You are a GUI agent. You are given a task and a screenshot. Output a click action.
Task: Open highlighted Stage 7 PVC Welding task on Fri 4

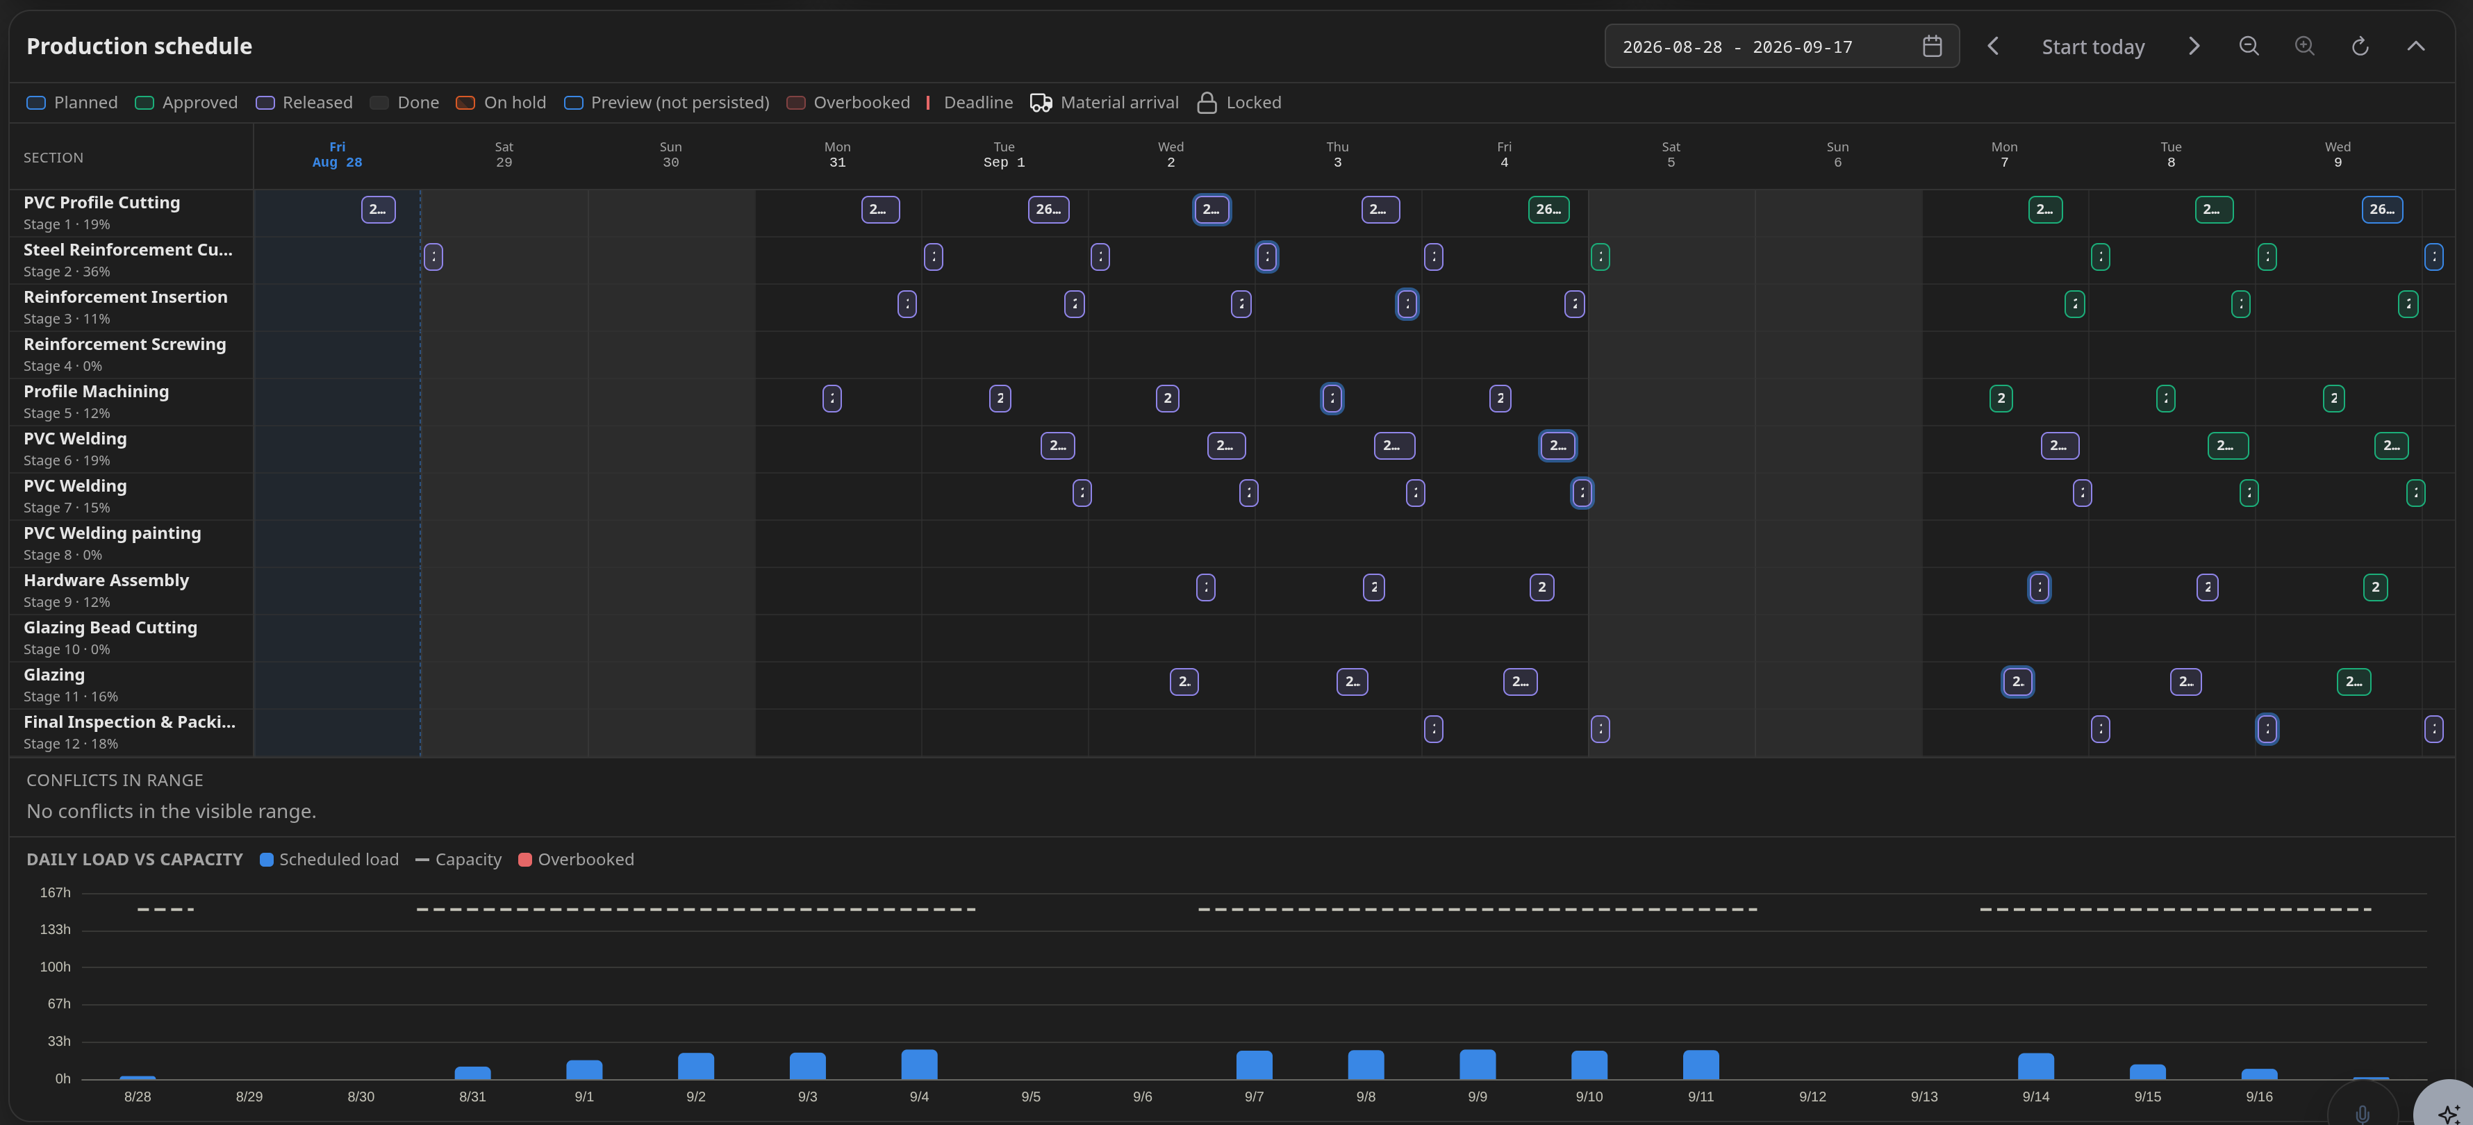[1582, 492]
